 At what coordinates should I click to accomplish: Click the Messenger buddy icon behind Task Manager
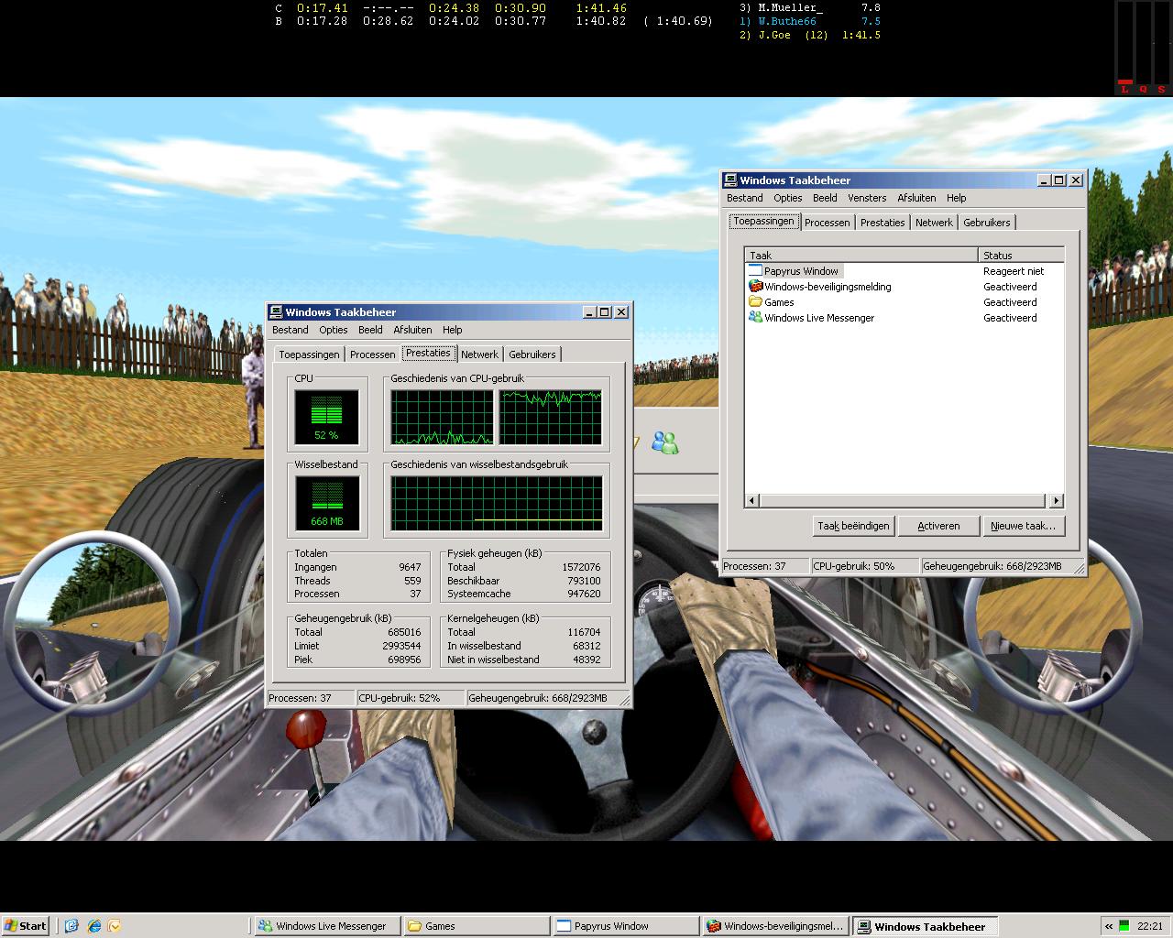pyautogui.click(x=664, y=443)
